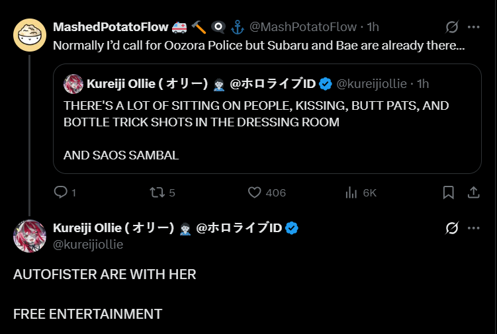Image resolution: width=497 pixels, height=334 pixels.
Task: Click the verified badge on Ollie's reply
Action: point(292,228)
